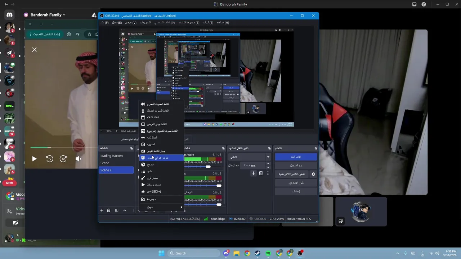Expand the Bandorah Family server dropdown
The width and height of the screenshot is (461, 259).
[64, 15]
